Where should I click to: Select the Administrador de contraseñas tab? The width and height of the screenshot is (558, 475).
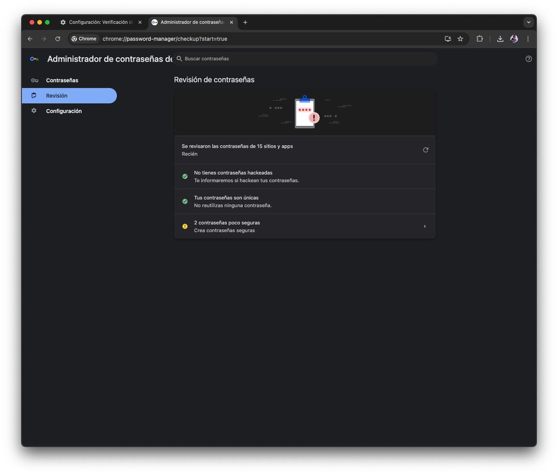pos(191,22)
